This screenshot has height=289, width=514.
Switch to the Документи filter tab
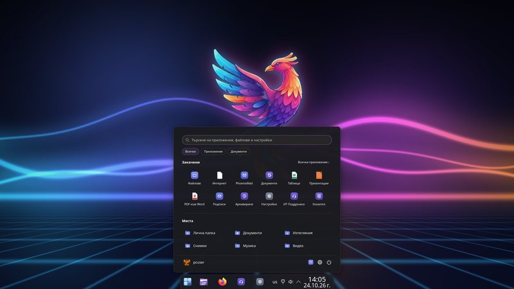pos(238,152)
